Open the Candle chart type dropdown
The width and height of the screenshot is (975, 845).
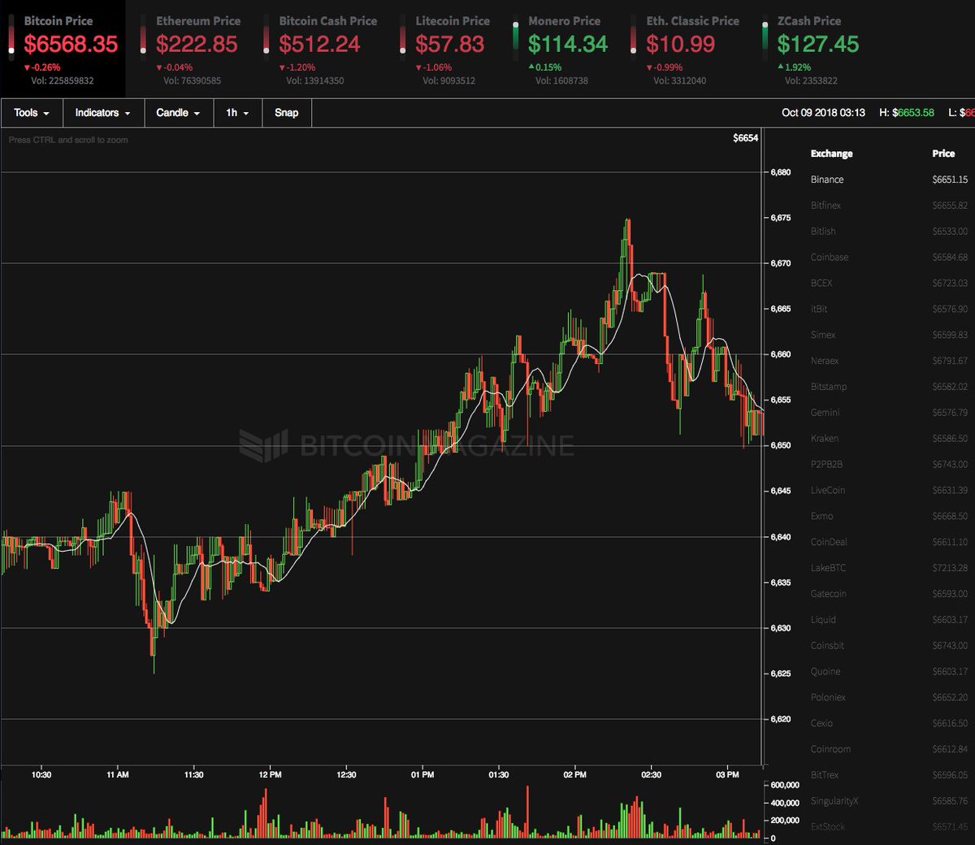click(178, 113)
